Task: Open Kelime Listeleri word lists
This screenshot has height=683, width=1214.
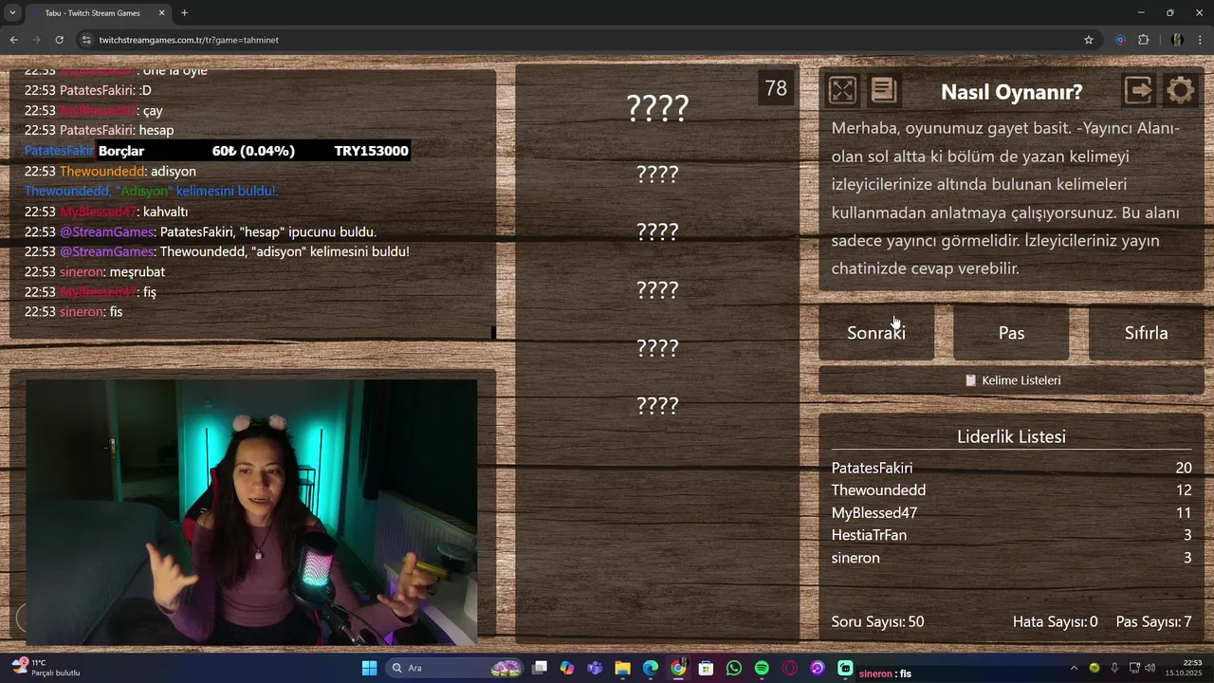Action: coord(1011,380)
